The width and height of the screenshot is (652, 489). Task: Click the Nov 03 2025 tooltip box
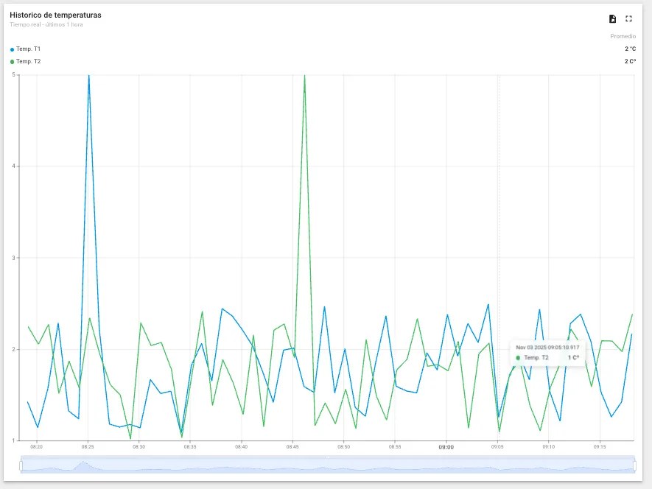coord(547,352)
